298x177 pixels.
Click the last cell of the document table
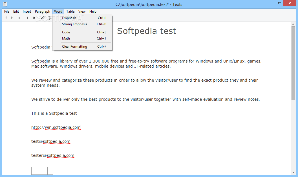pos(50,171)
